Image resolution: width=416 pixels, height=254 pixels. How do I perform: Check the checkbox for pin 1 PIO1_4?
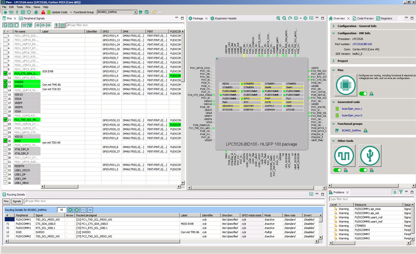click(x=5, y=35)
